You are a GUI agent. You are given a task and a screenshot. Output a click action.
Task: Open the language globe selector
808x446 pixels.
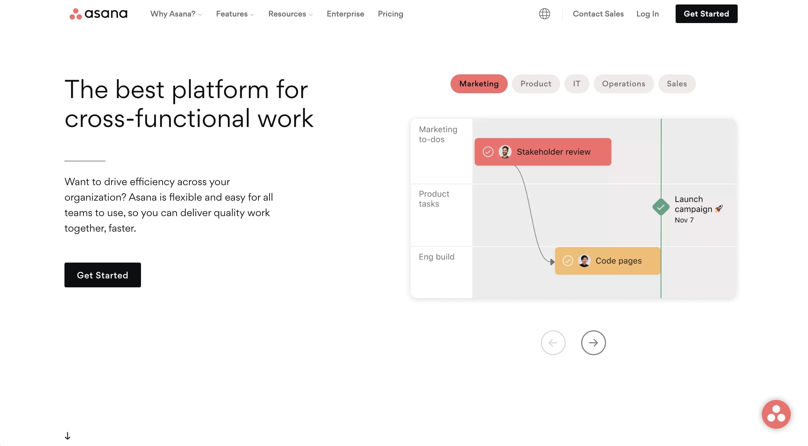point(544,14)
